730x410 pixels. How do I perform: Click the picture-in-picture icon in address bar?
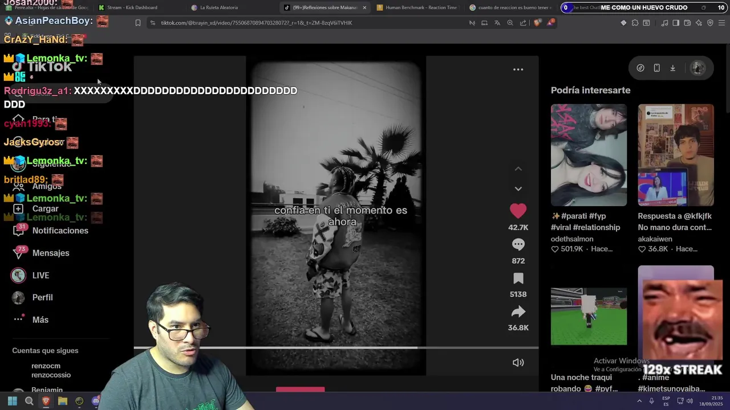pos(484,23)
